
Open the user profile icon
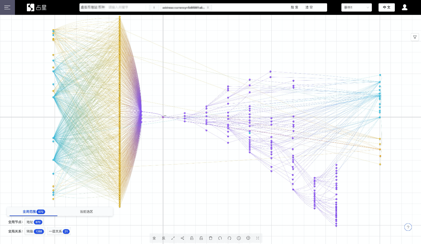[x=404, y=7]
